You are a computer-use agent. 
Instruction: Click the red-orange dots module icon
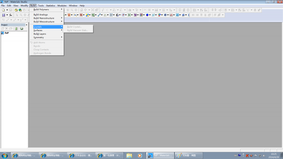point(69,15)
